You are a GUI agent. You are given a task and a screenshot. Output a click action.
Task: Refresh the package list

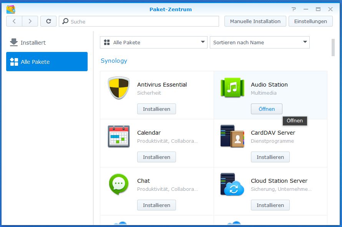pyautogui.click(x=48, y=21)
